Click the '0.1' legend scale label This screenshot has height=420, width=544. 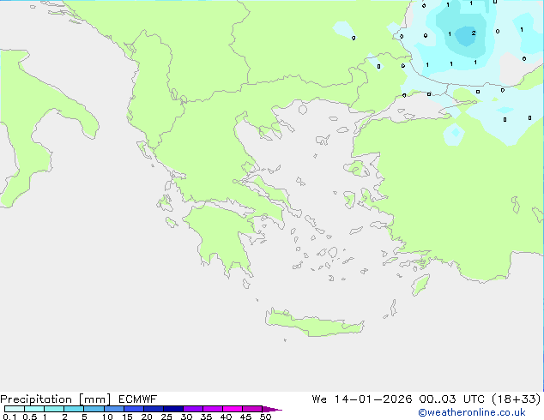[9, 417]
